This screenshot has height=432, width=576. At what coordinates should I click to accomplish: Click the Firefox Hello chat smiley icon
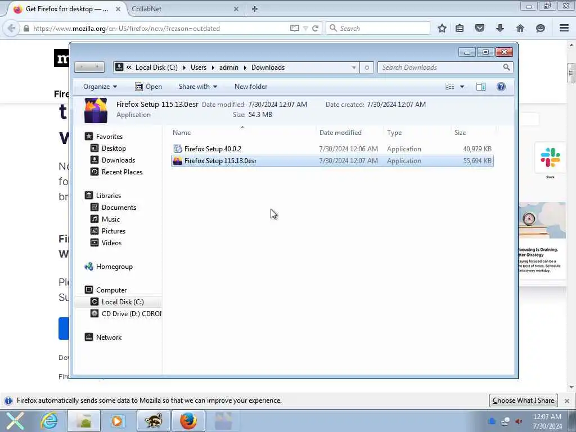pyautogui.click(x=541, y=28)
